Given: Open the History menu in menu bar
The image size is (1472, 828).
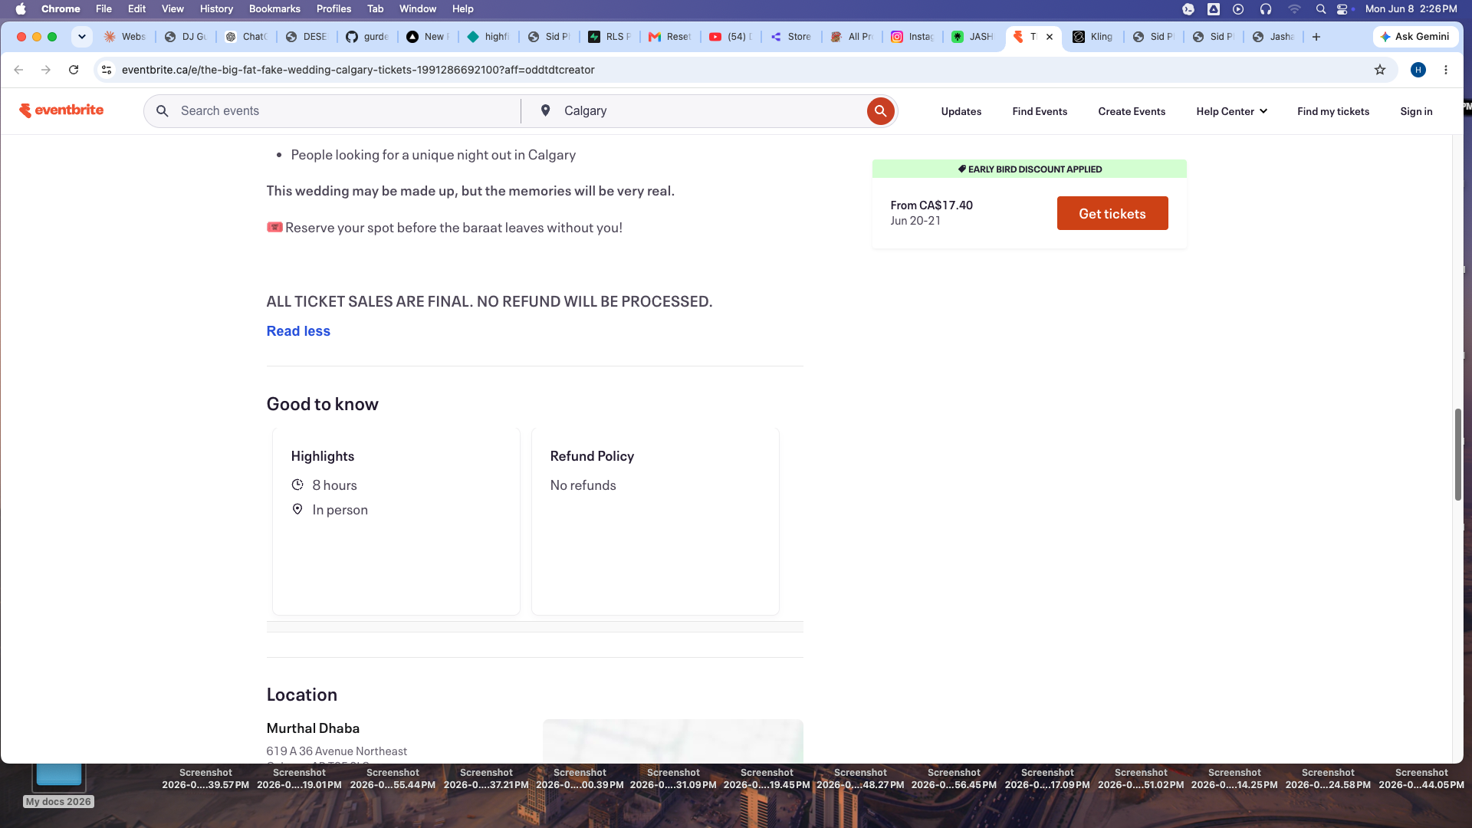Looking at the screenshot, I should (x=216, y=9).
